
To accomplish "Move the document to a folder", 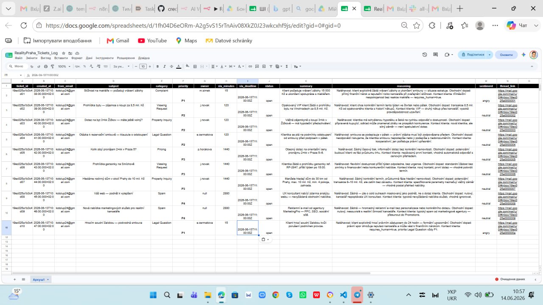I will click(x=70, y=53).
